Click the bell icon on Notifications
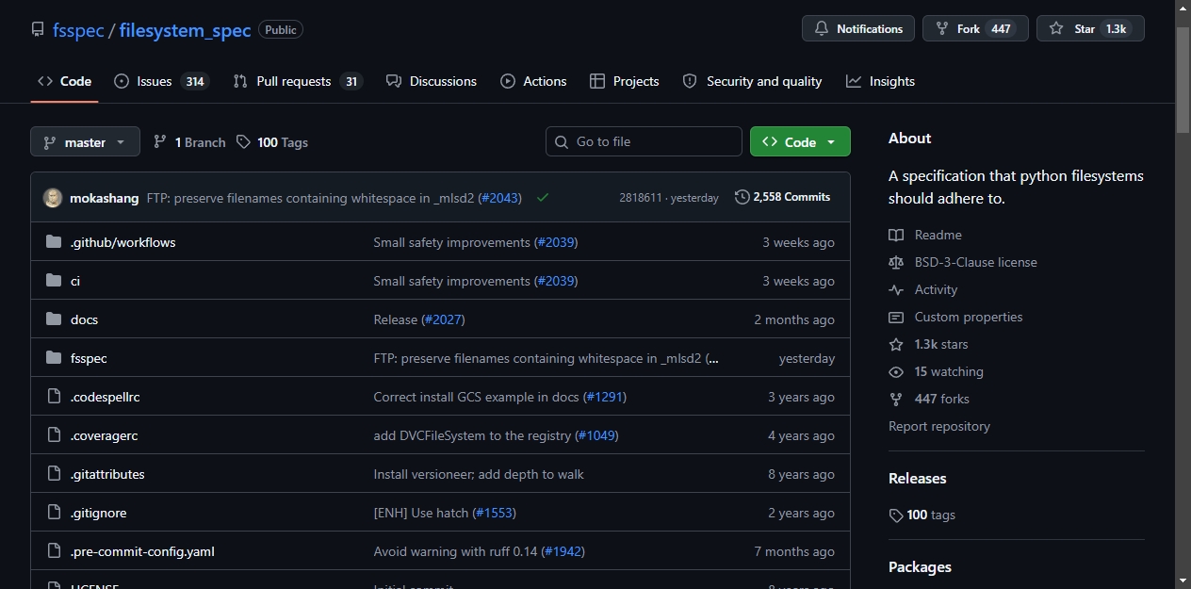1191x589 pixels. click(x=822, y=29)
